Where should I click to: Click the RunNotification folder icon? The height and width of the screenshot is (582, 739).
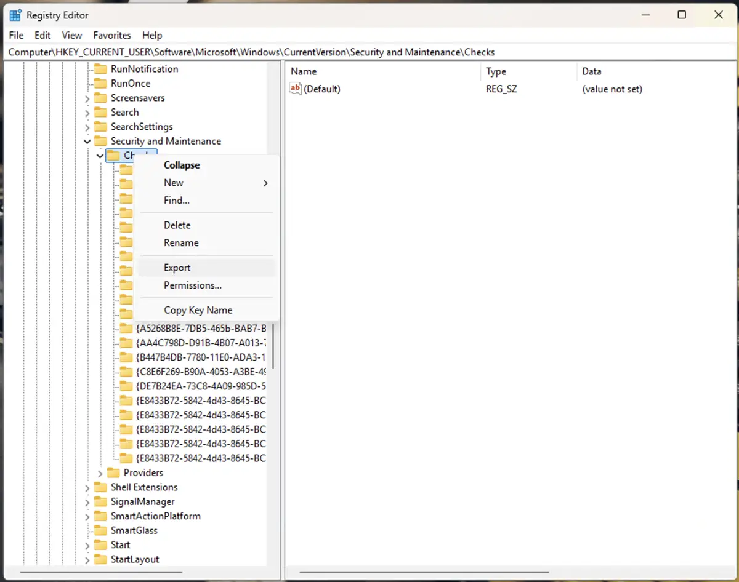(x=100, y=69)
